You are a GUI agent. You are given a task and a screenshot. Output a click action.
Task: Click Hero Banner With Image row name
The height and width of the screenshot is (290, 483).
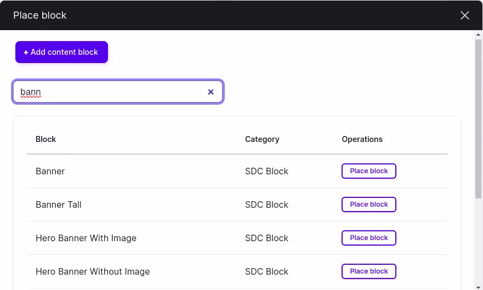(x=86, y=238)
